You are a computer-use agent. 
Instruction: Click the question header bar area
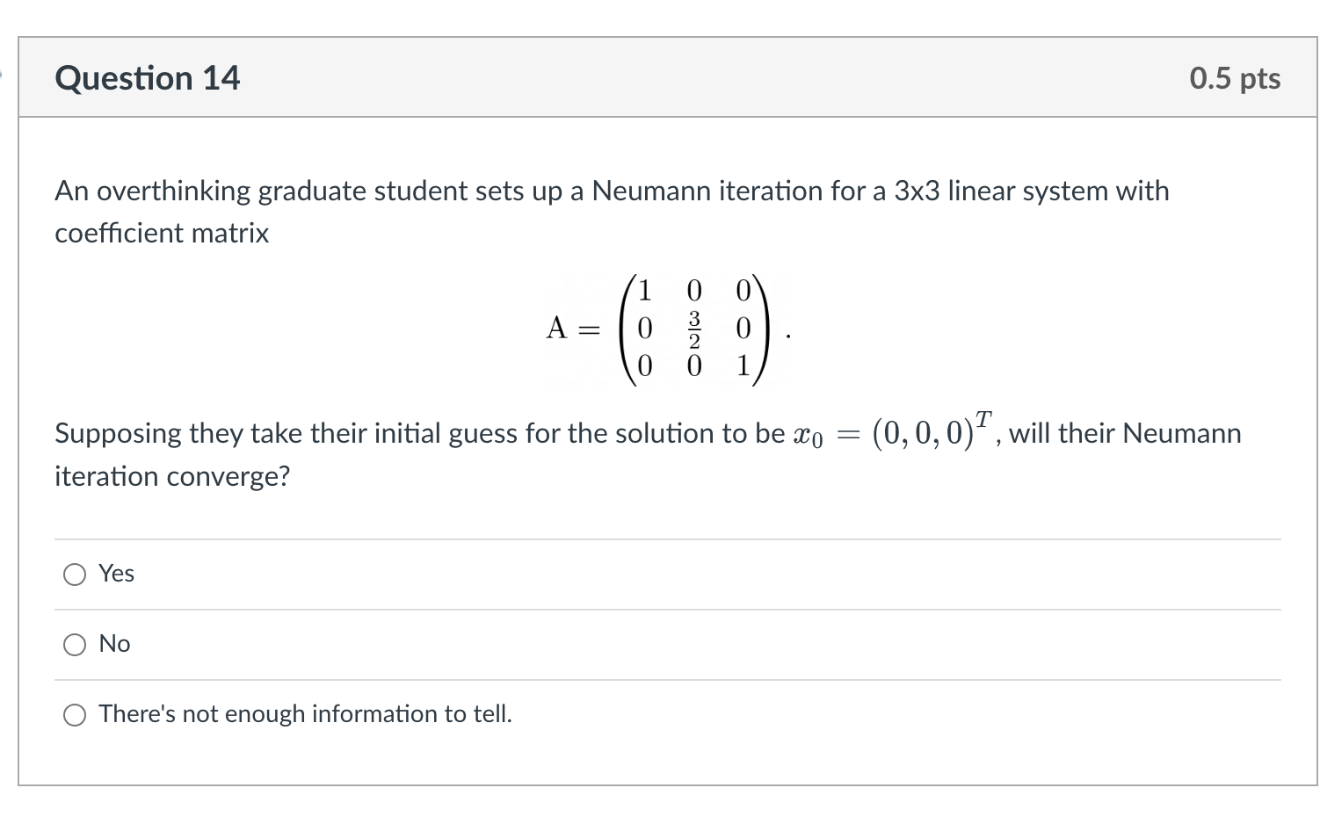pyautogui.click(x=659, y=78)
